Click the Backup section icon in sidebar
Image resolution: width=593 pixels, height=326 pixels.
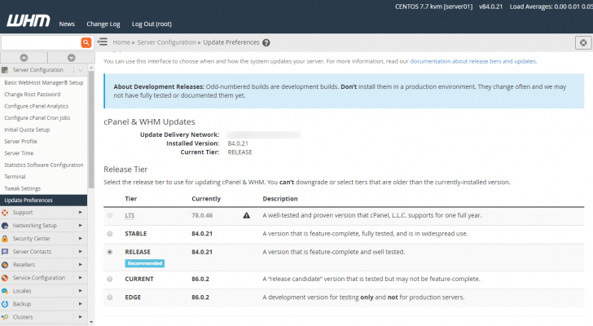point(6,304)
